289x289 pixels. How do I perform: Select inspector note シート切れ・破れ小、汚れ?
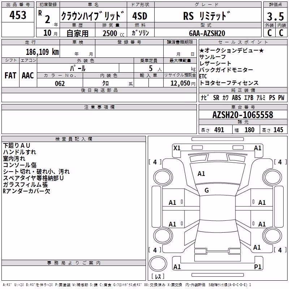pos(36,172)
